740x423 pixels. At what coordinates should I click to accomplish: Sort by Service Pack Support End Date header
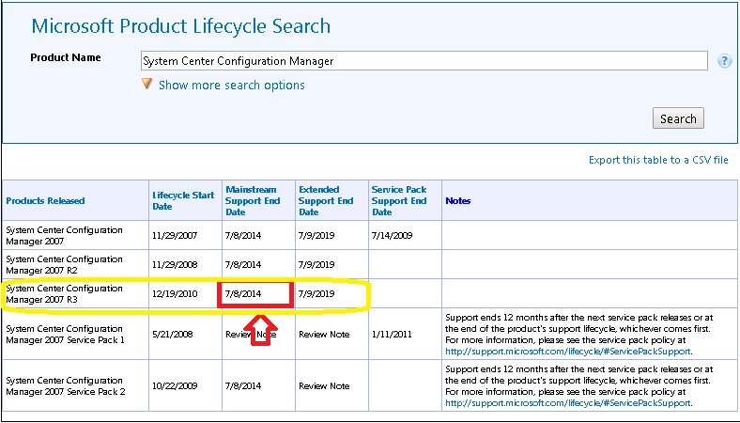tap(399, 201)
